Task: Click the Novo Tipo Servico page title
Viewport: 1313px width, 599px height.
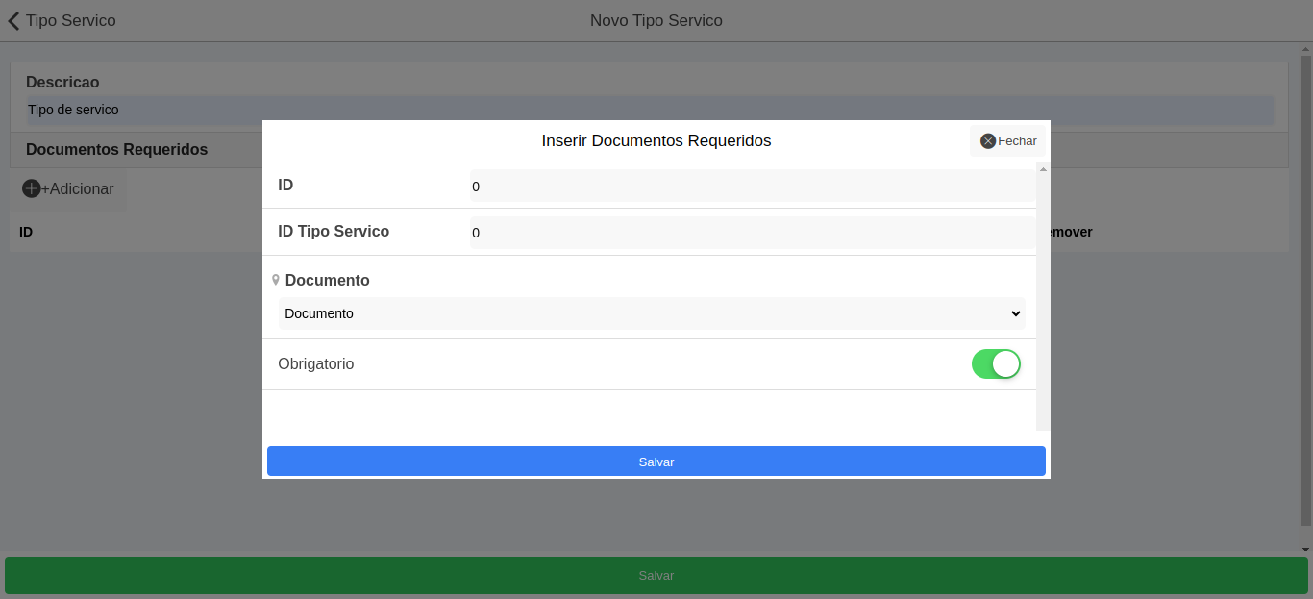Action: pos(656,20)
